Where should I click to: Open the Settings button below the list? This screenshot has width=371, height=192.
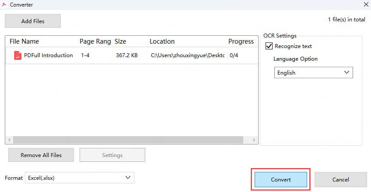coord(112,155)
